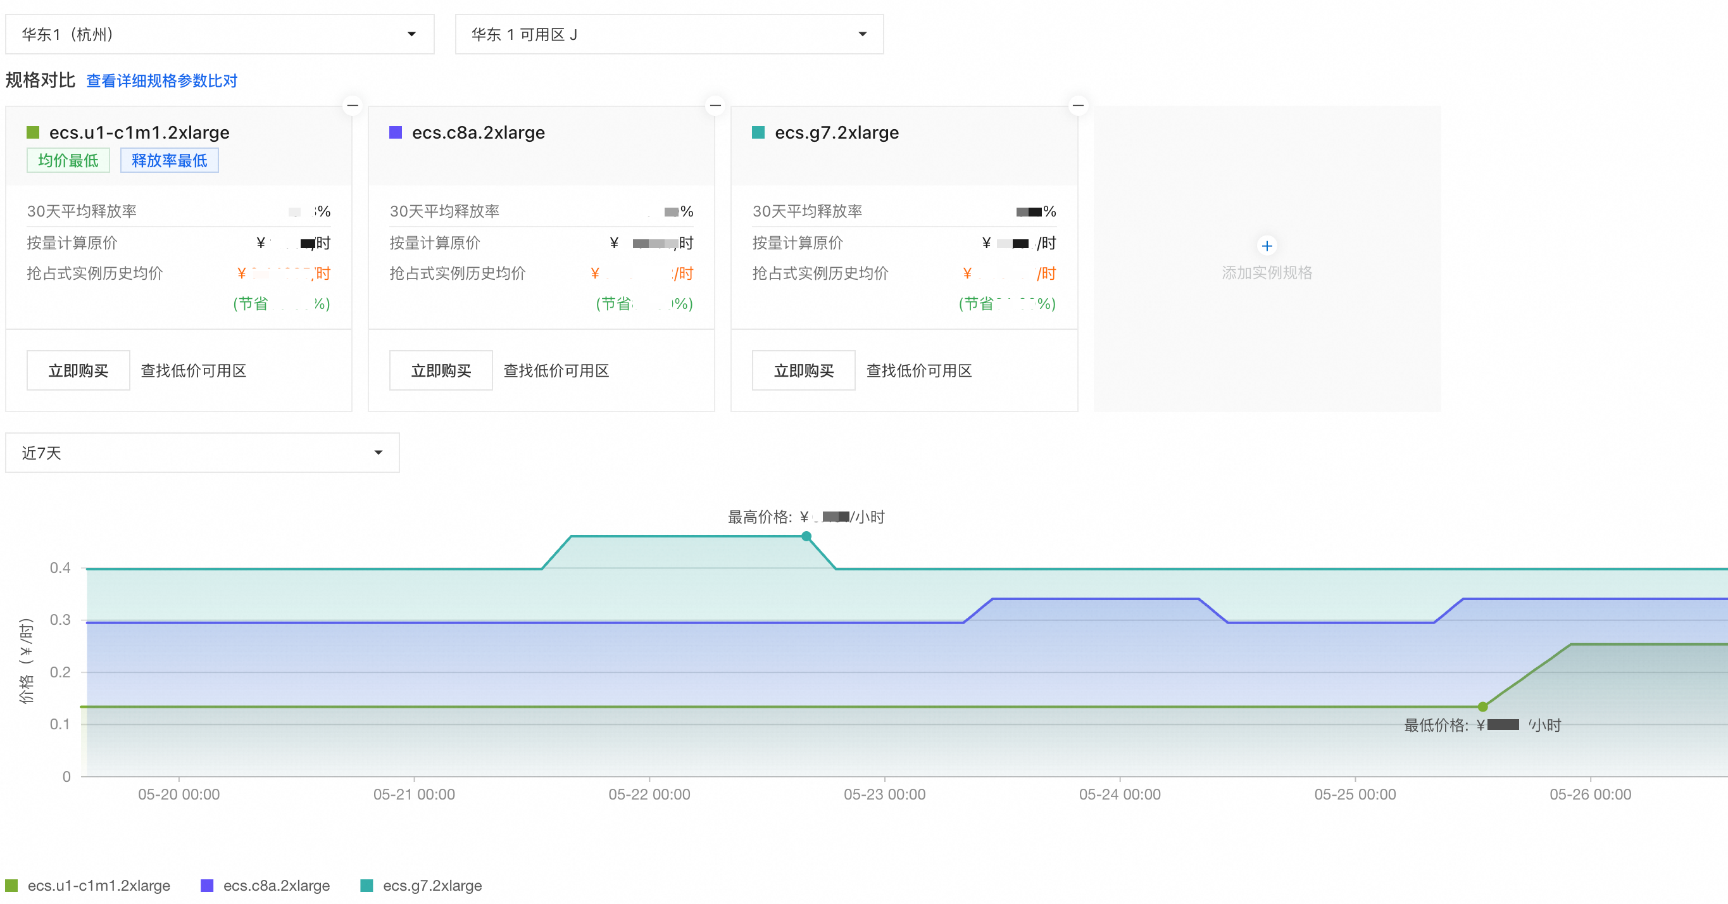Click the 释放率最低 tag
The image size is (1728, 904).
pyautogui.click(x=169, y=160)
